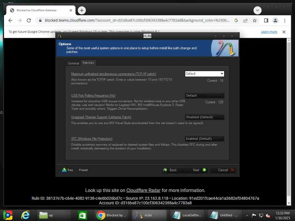Show hidden system tray icons
Image resolution: width=295 pixels, height=221 pixels.
pos(247,215)
